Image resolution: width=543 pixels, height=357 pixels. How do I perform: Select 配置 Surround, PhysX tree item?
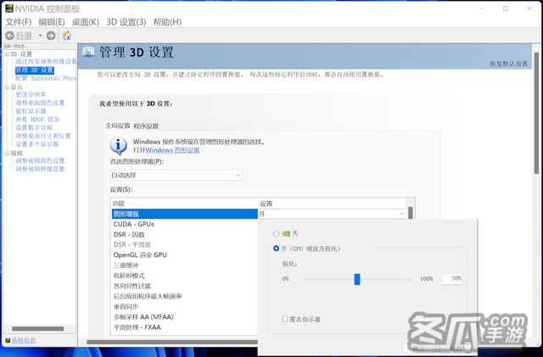coord(46,78)
